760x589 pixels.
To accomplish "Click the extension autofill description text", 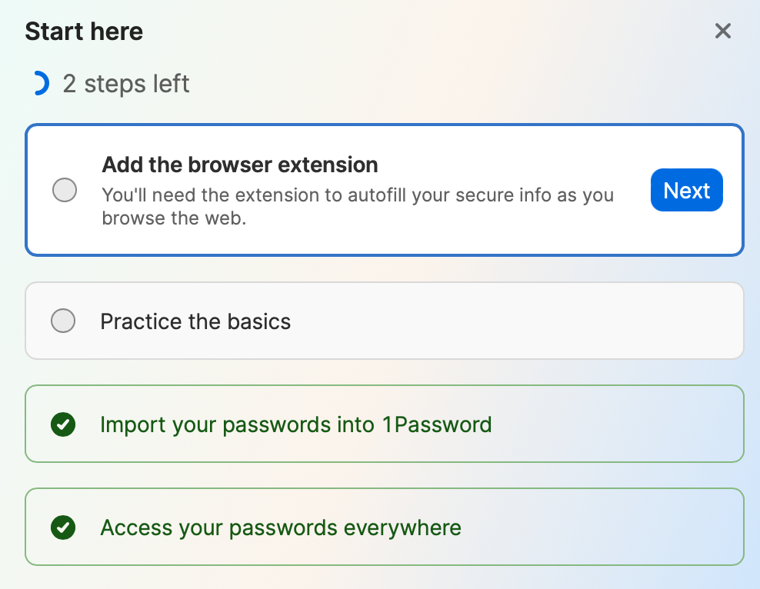I will 358,206.
